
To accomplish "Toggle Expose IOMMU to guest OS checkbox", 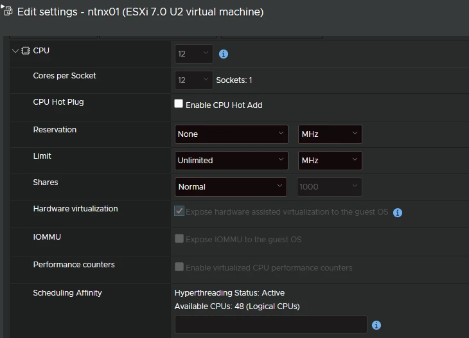I will [179, 238].
